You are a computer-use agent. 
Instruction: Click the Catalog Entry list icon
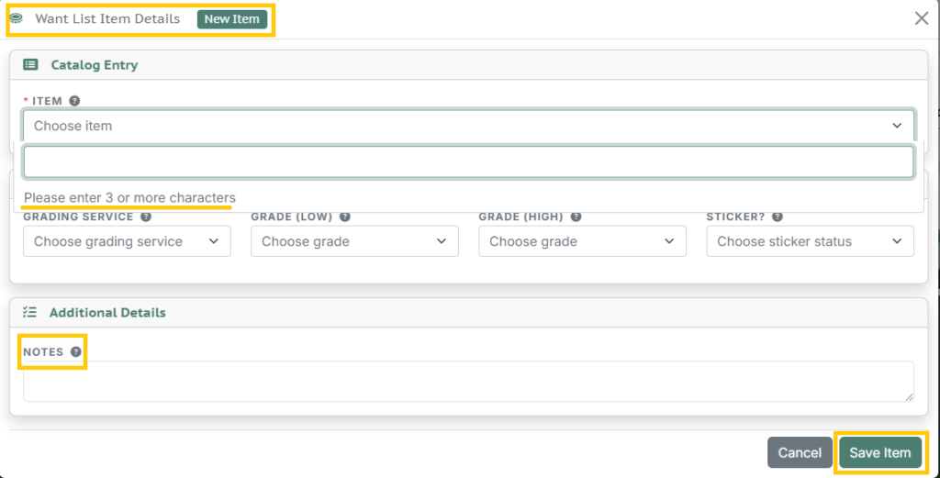pyautogui.click(x=30, y=65)
